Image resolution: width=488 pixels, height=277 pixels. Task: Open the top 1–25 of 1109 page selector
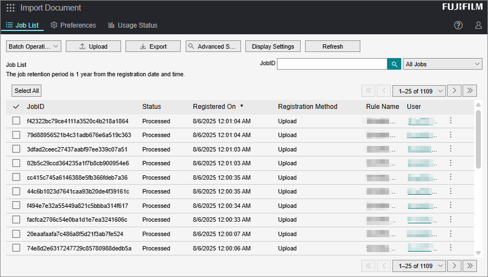point(418,91)
